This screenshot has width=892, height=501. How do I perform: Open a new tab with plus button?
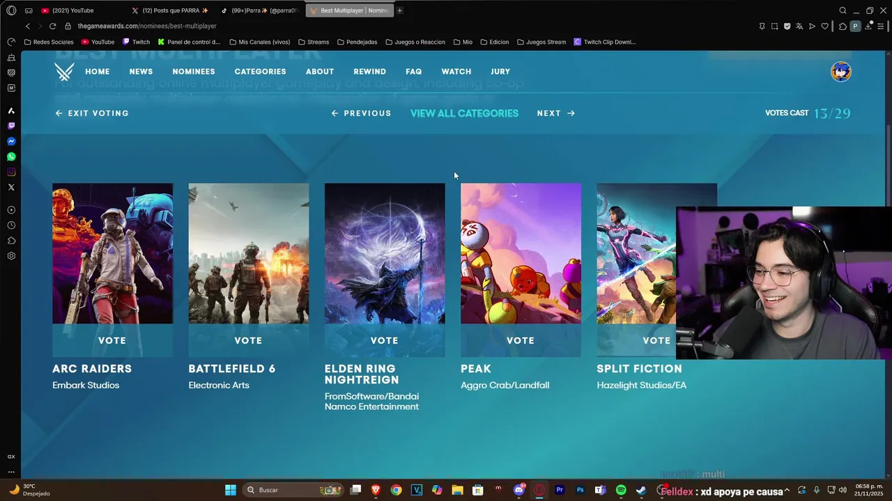[x=399, y=10]
